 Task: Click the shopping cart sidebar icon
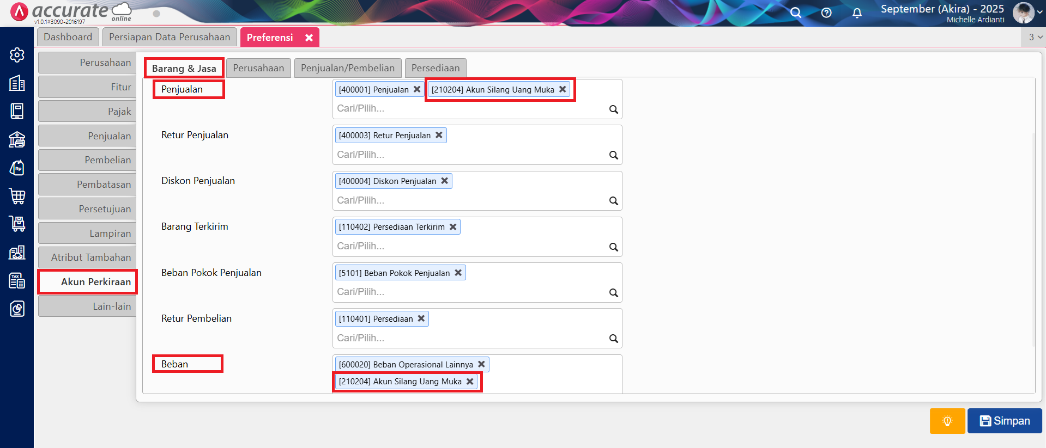[x=17, y=196]
